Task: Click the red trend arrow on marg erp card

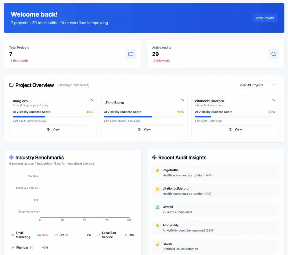Action: point(91,100)
